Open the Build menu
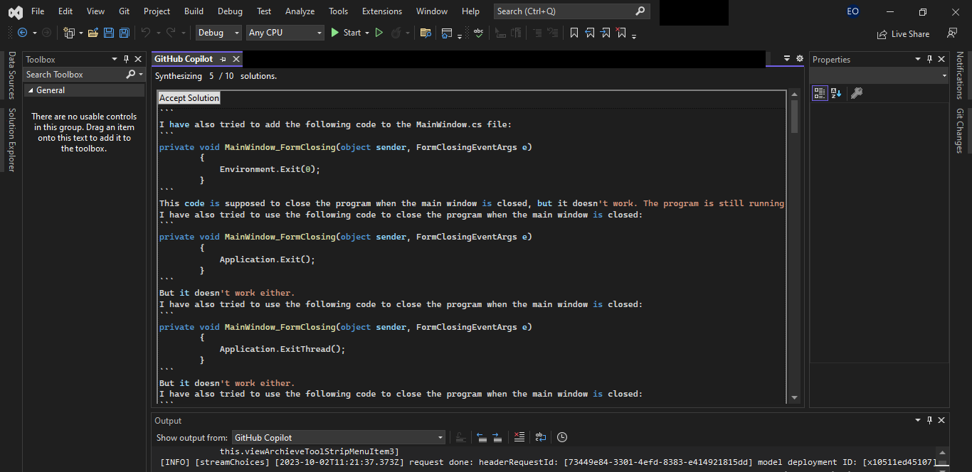The image size is (972, 472). point(194,11)
